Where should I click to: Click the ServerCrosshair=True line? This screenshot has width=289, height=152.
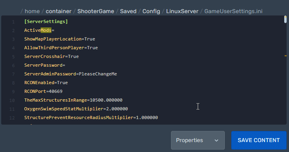(51, 56)
